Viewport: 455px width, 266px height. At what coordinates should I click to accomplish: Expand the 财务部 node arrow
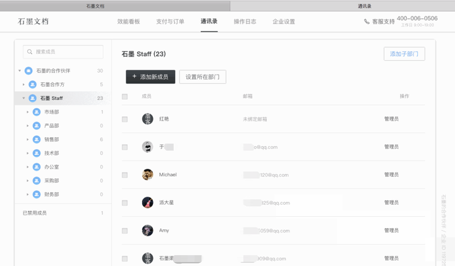pos(28,195)
